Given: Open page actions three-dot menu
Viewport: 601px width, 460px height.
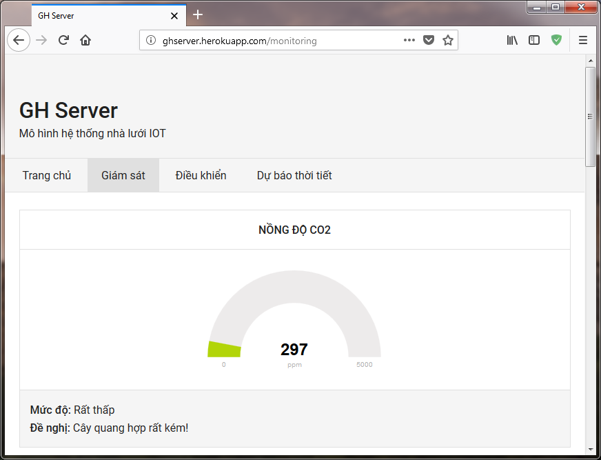Looking at the screenshot, I should tap(409, 40).
